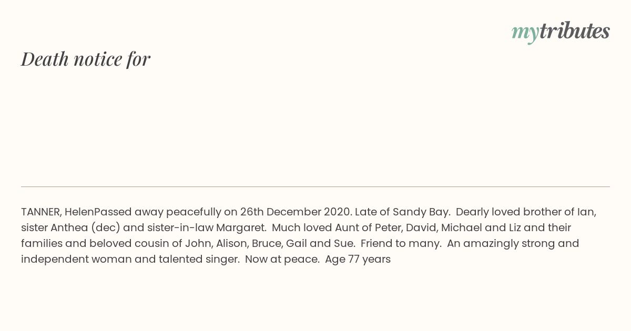Click the words "An amazingly strong and"

click(x=513, y=244)
